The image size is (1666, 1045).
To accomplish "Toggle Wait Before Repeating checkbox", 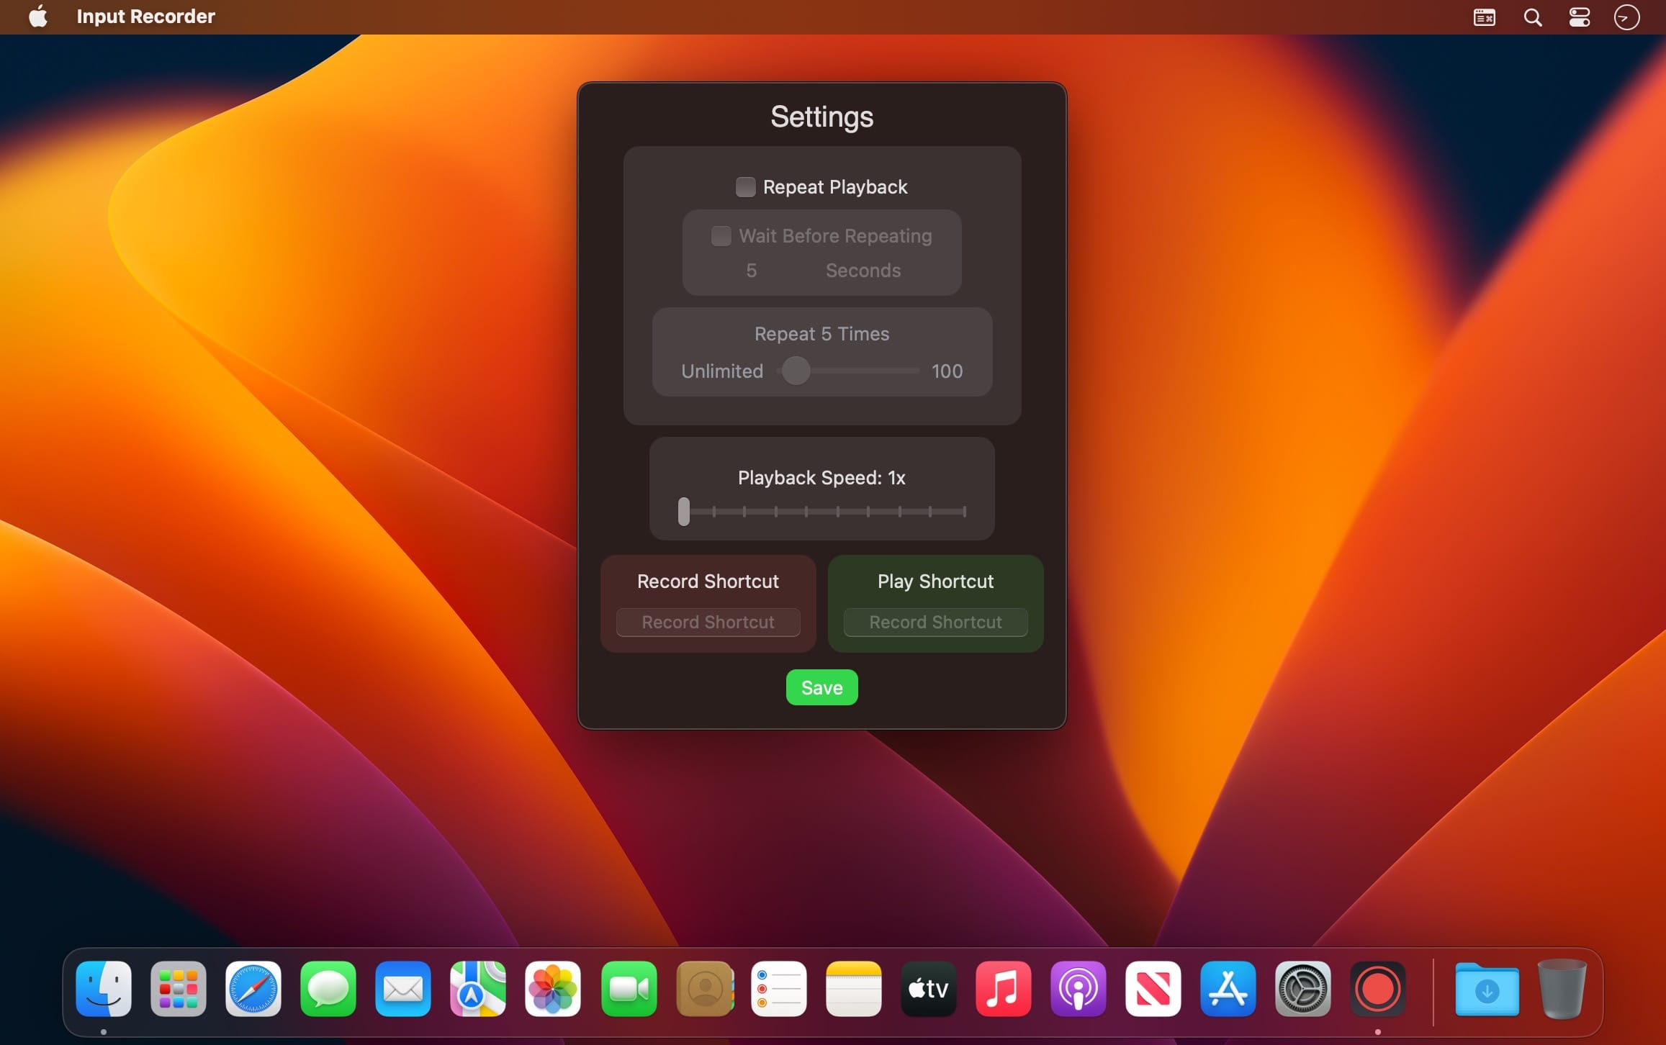I will pyautogui.click(x=721, y=236).
